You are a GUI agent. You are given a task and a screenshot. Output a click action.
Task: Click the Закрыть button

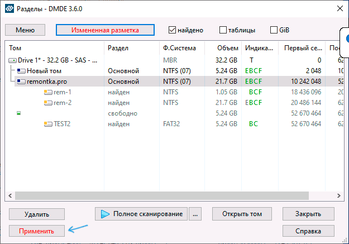pyautogui.click(x=308, y=214)
